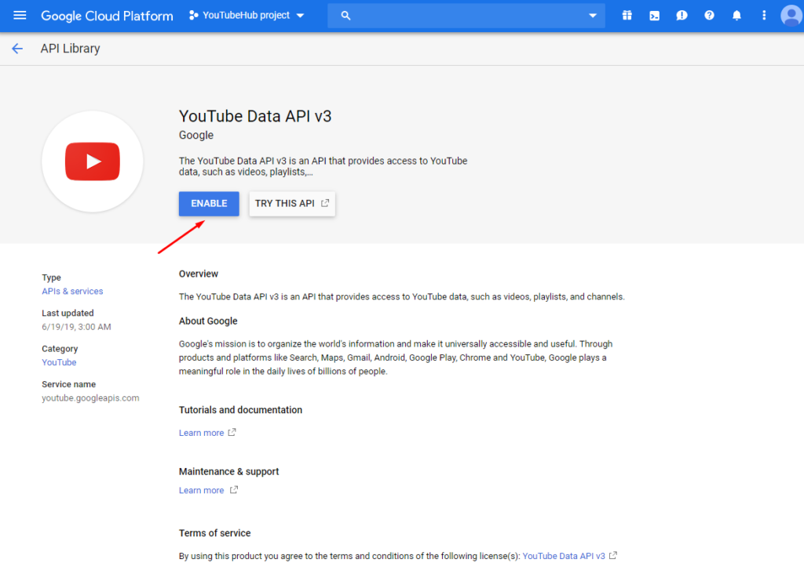The width and height of the screenshot is (804, 570).
Task: Click the YouTube logo image
Action: 92,162
